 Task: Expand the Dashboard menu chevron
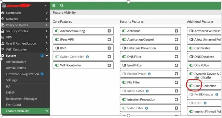coord(47,13)
